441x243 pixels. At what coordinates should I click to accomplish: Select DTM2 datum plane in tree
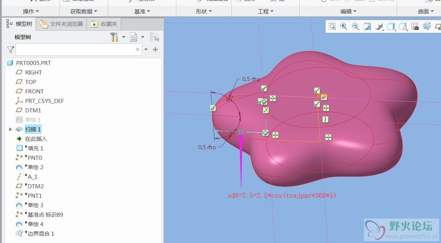coord(36,186)
